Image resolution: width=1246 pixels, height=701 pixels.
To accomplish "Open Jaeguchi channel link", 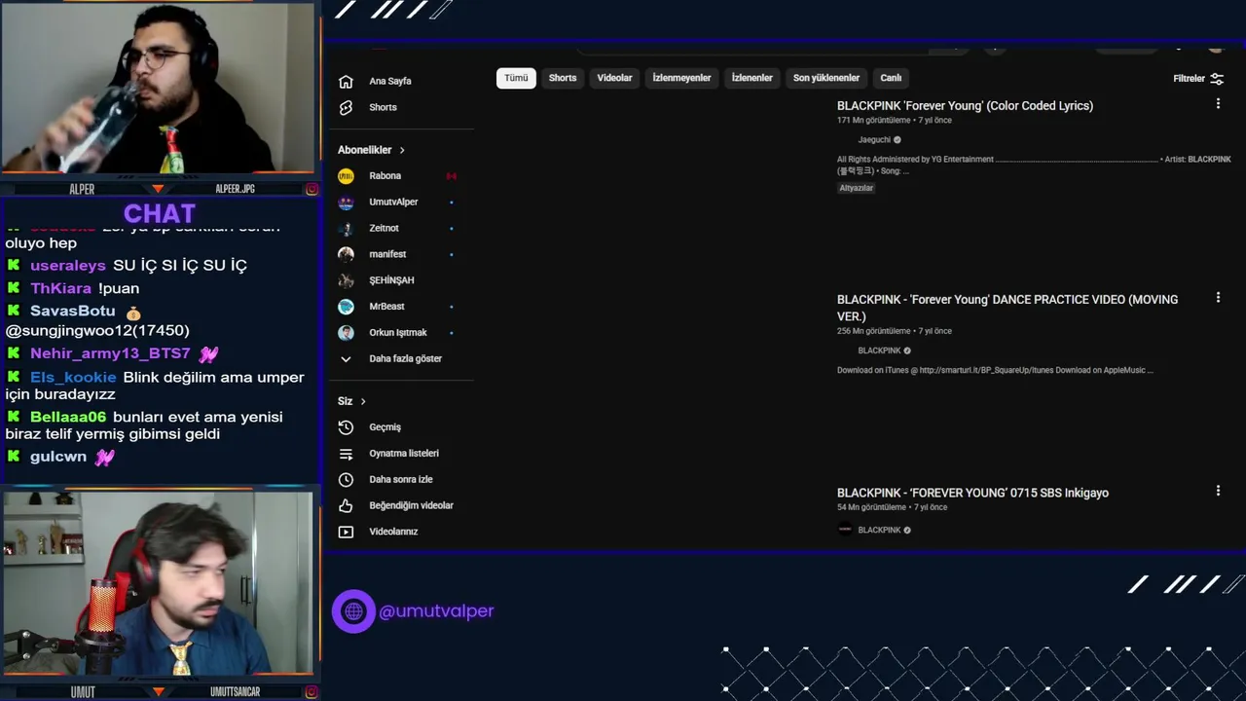I will (874, 140).
